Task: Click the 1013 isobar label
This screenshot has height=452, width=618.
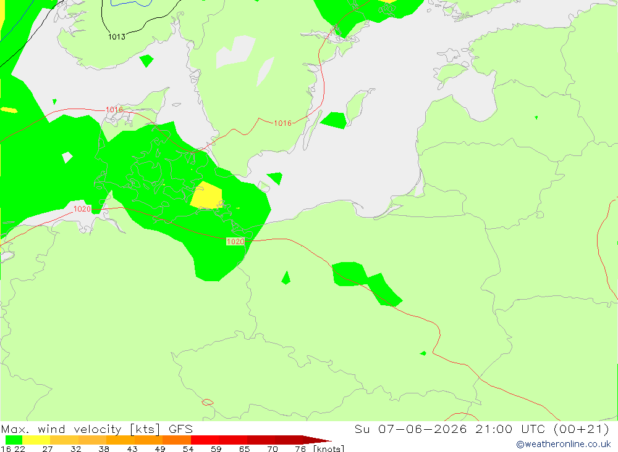Action: point(117,36)
